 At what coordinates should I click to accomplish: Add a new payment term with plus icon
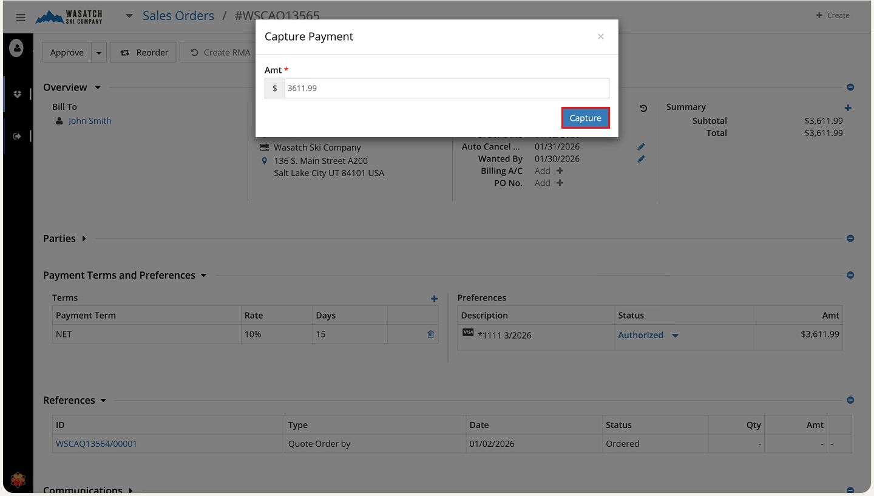[x=434, y=298]
